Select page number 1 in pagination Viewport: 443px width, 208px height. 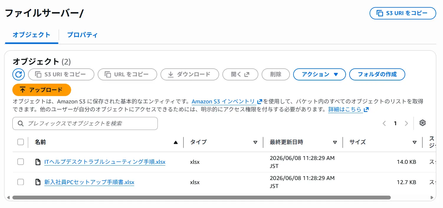pos(395,123)
